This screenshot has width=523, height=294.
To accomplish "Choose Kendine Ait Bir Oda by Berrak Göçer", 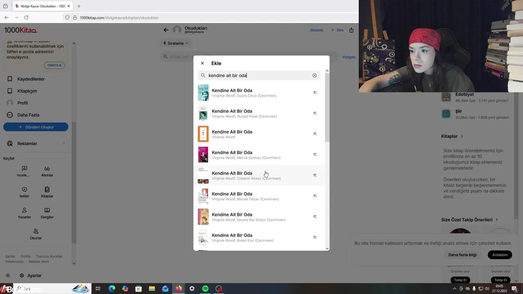I will pos(259,196).
